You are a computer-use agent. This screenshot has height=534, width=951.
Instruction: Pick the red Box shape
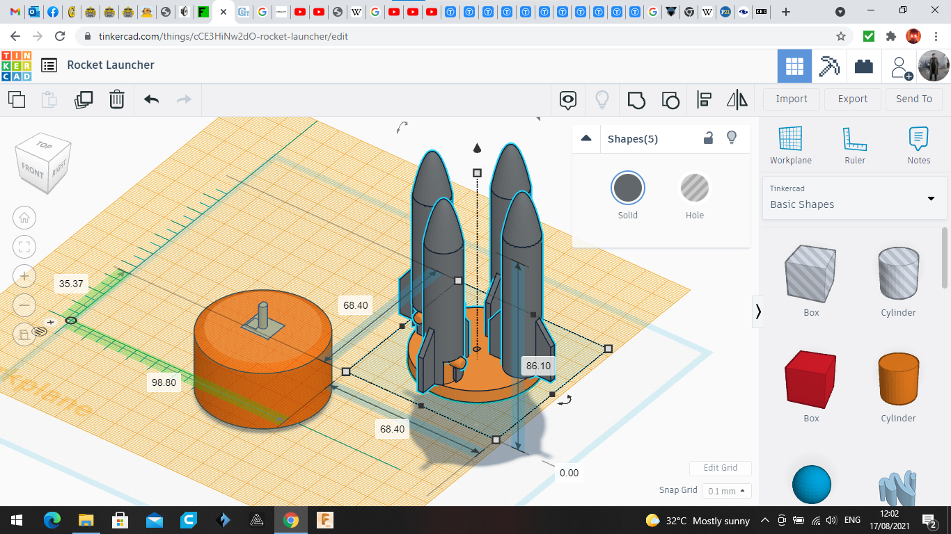click(811, 380)
